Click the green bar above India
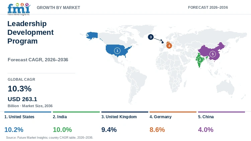Viewport: 251px width, 141px height. pyautogui.click(x=76, y=112)
